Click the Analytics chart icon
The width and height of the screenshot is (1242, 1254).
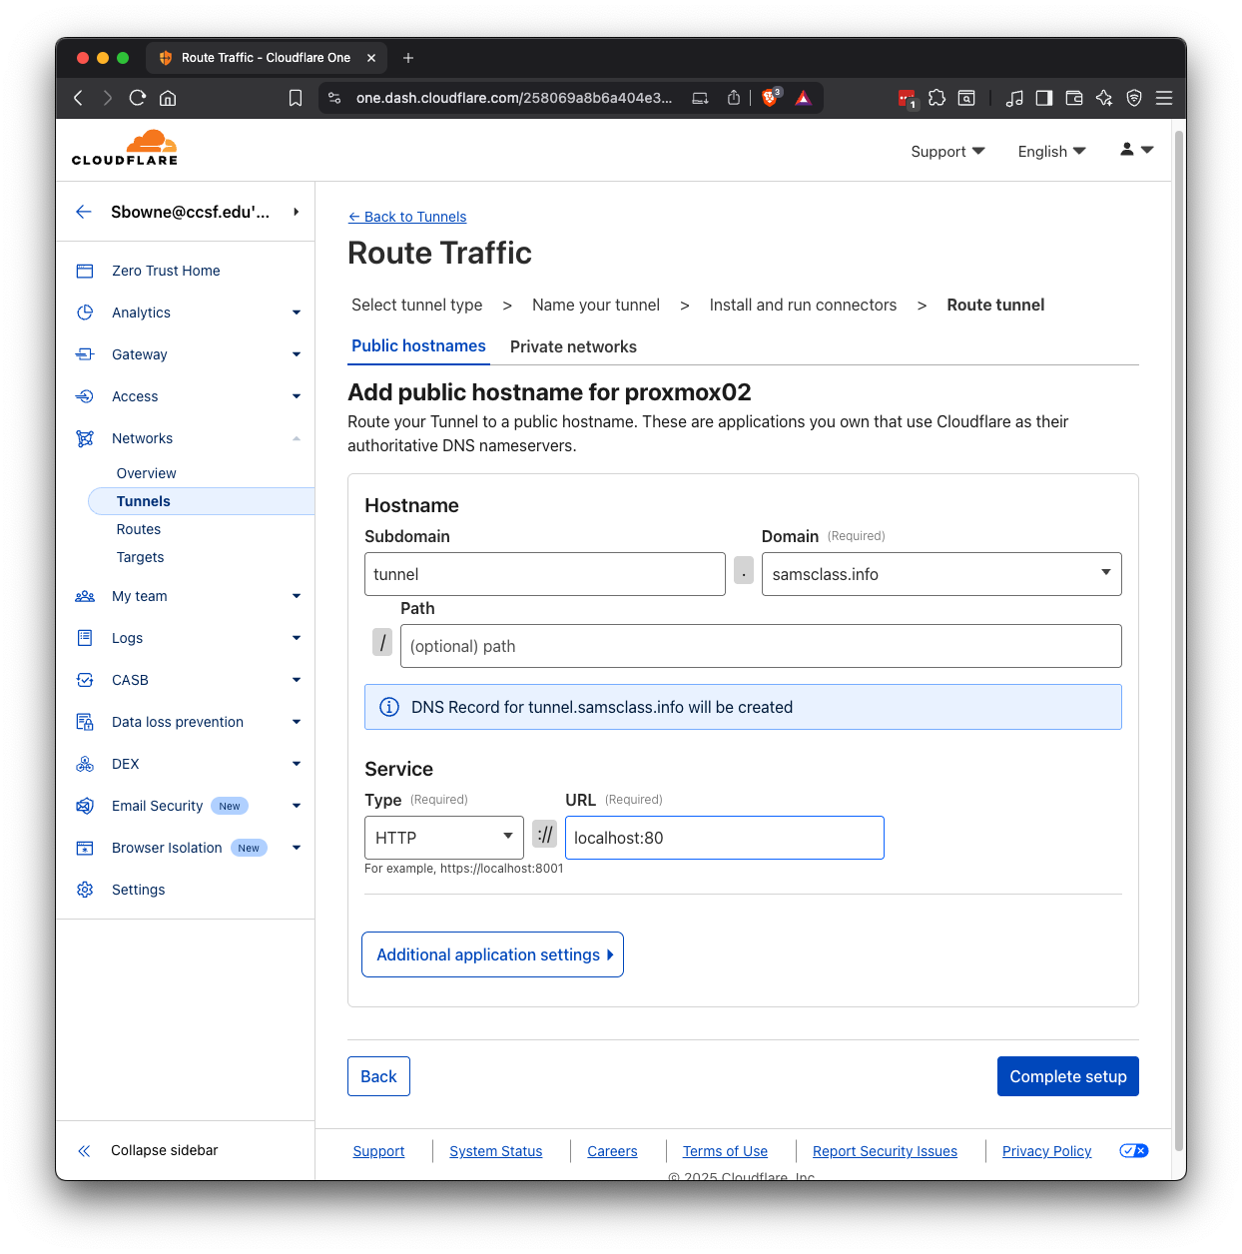pos(85,313)
